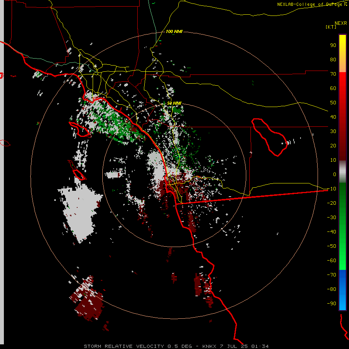Click the 10 value on velocity scale
This screenshot has height=349, width=349.
333,160
